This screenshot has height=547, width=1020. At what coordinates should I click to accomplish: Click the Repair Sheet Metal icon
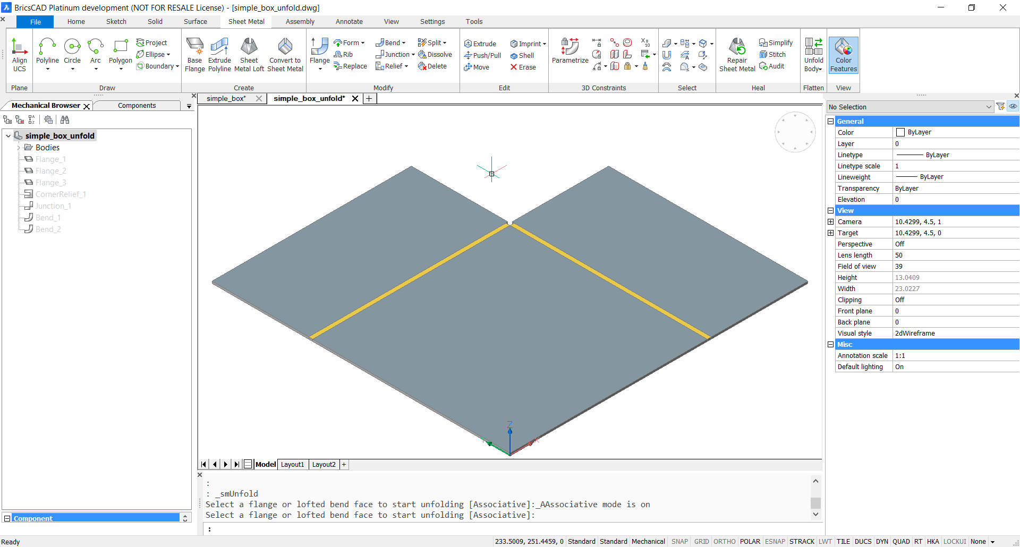tap(737, 55)
